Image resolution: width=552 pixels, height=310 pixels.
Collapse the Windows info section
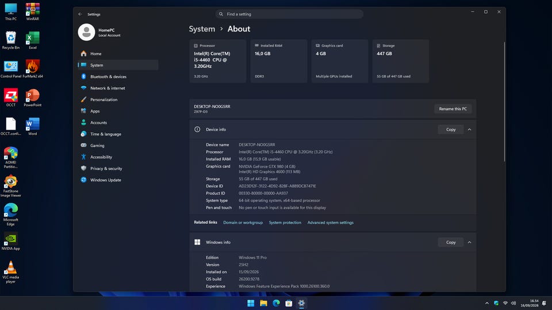[x=469, y=242]
